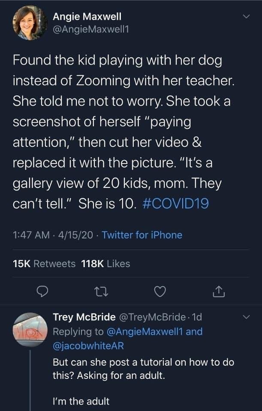View the 118K Likes list
The width and height of the screenshot is (262, 411).
point(105,264)
